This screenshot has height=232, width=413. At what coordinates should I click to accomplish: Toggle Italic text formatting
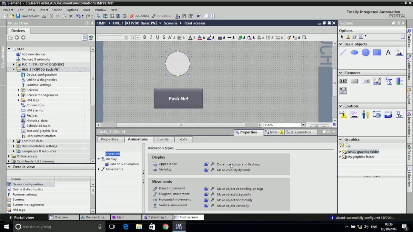[151, 37]
